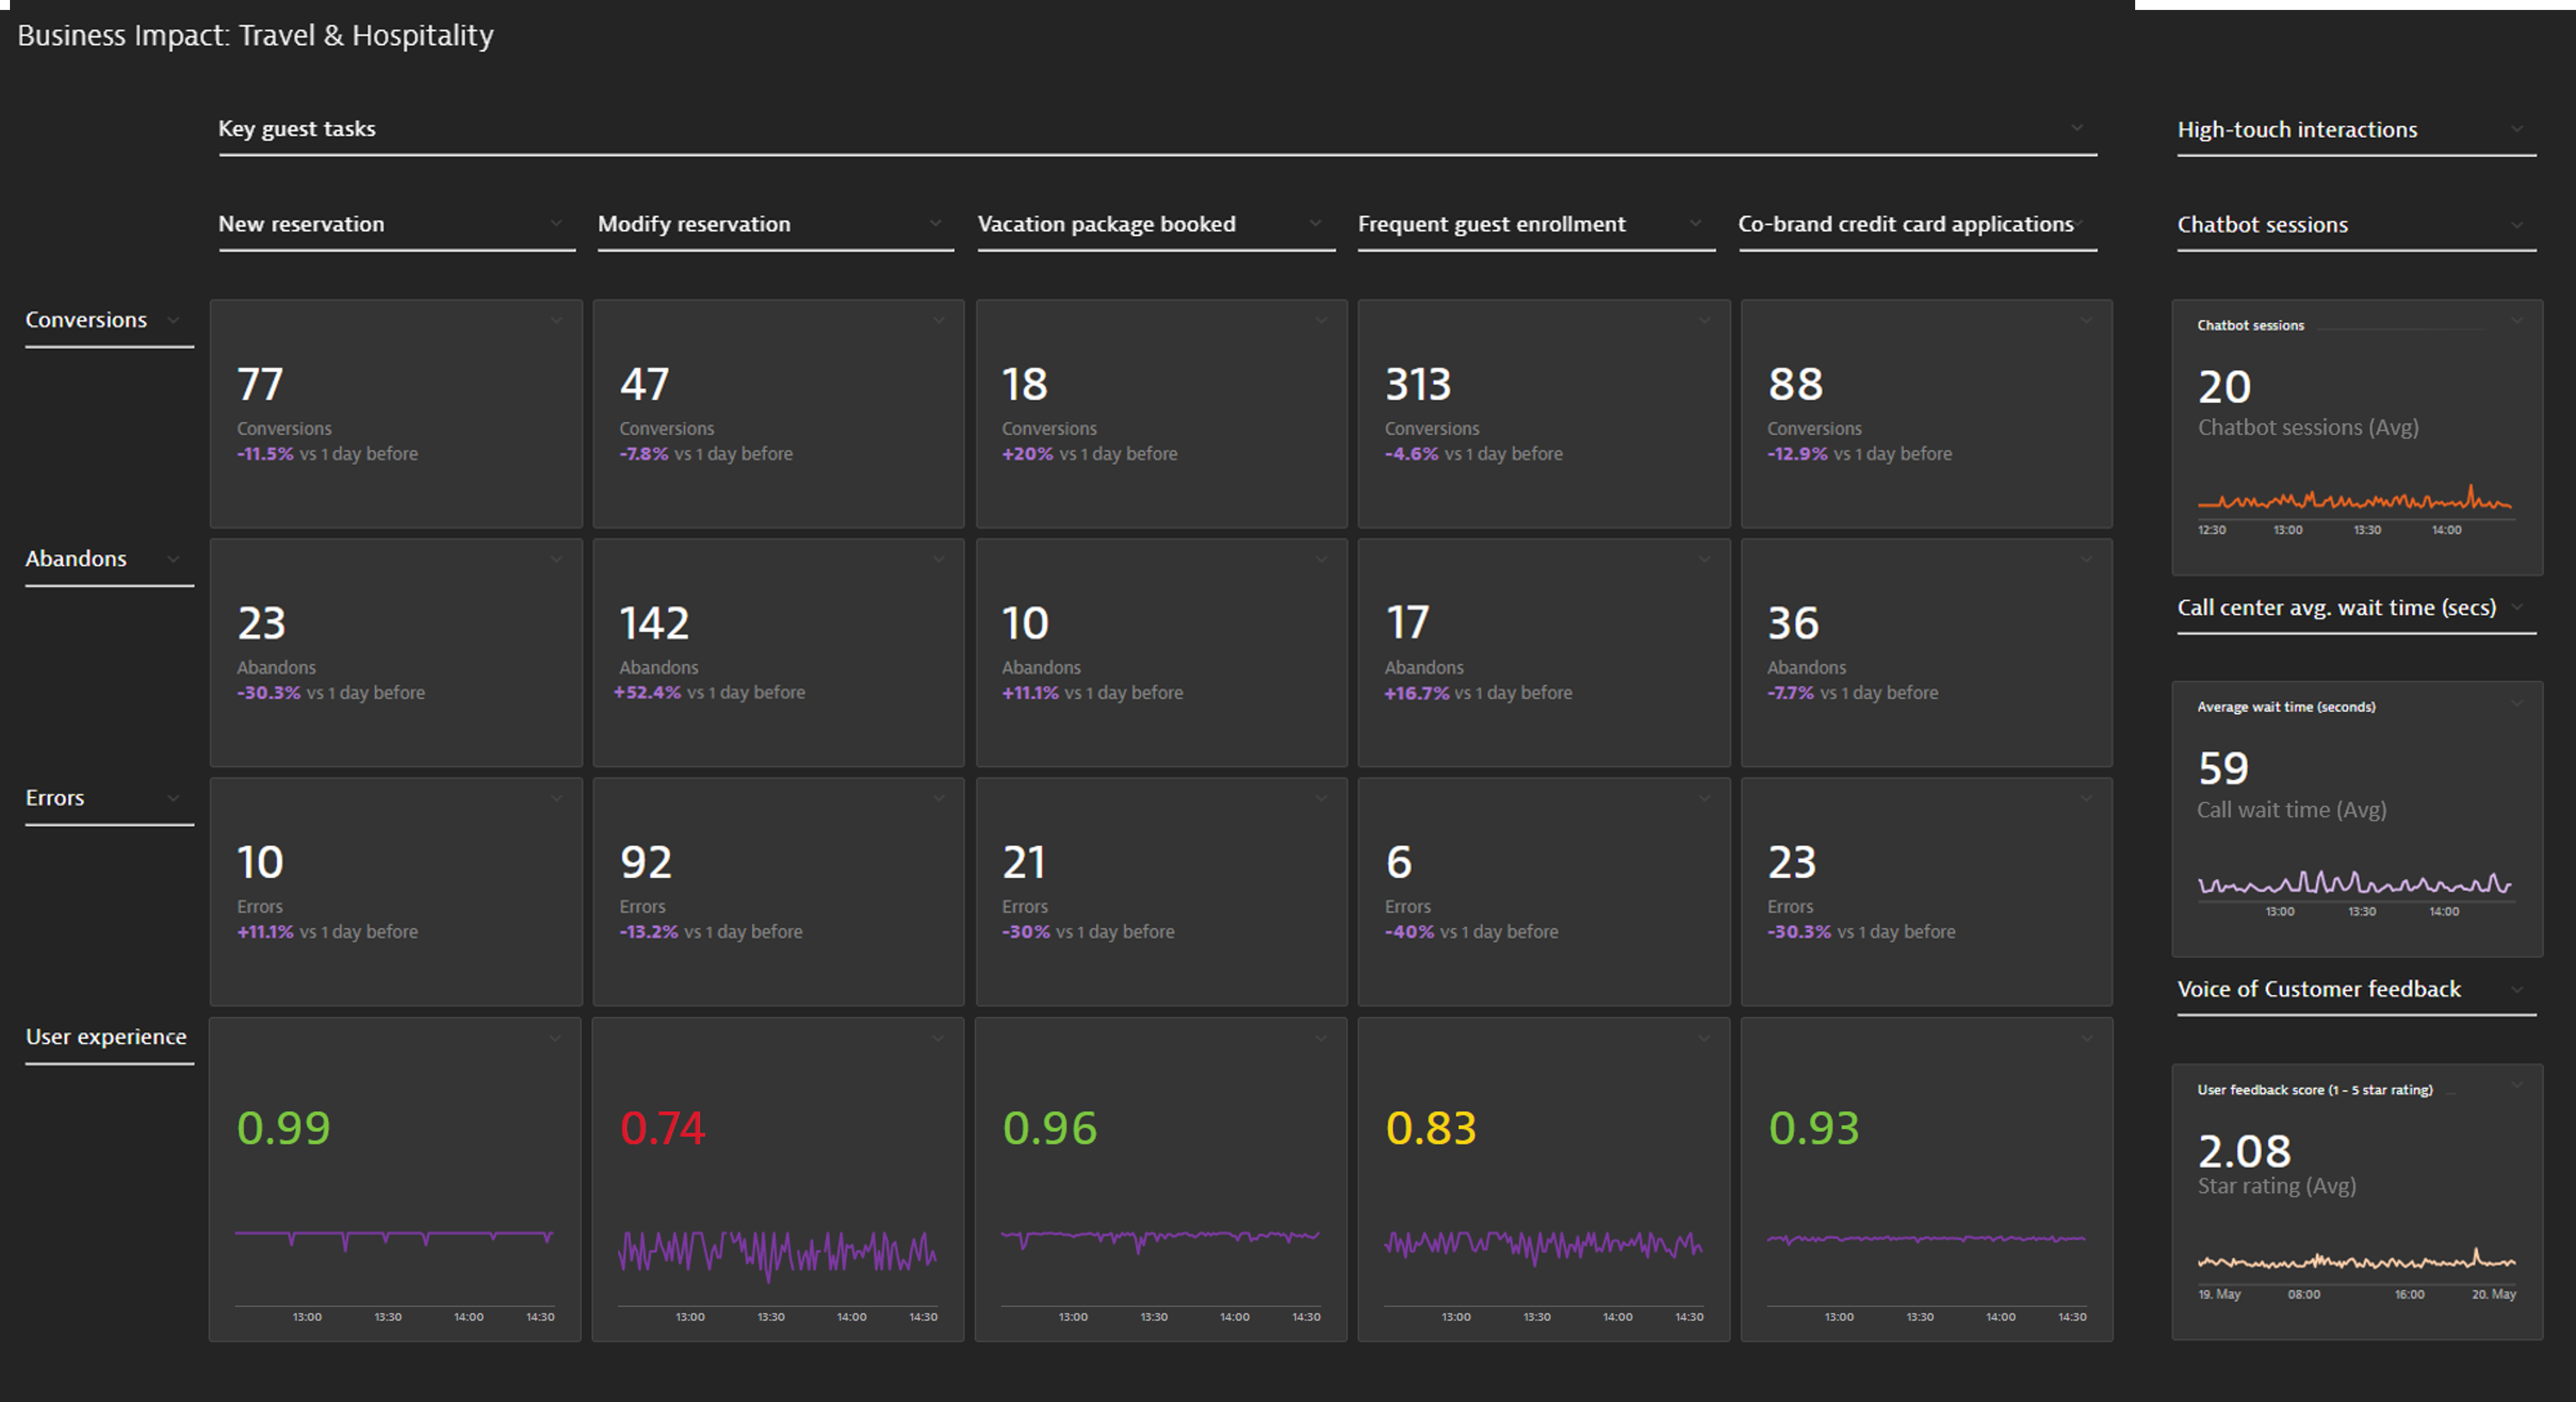Open the Voice of Customer feedback chevron

tap(2517, 989)
